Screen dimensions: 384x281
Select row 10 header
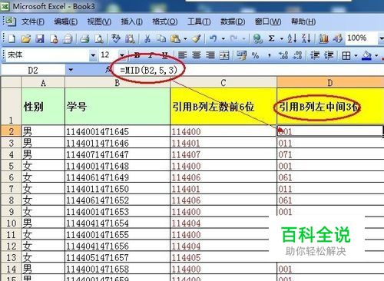pyautogui.click(x=11, y=223)
